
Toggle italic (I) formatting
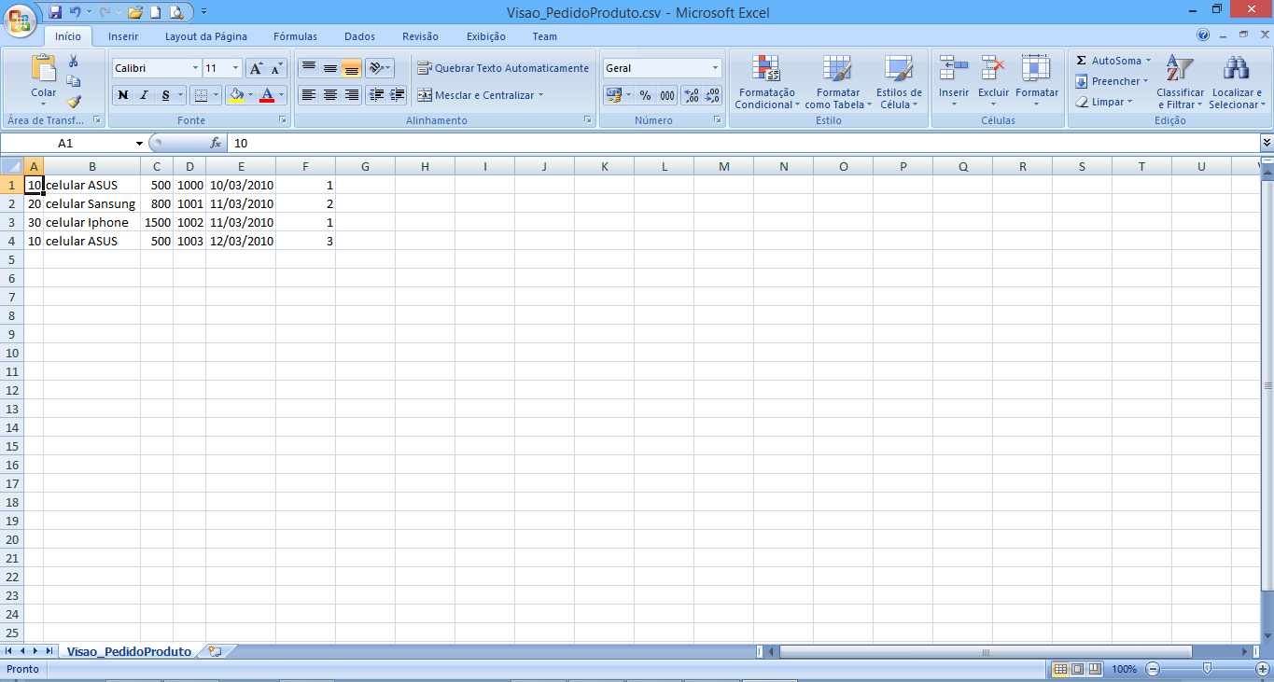144,95
